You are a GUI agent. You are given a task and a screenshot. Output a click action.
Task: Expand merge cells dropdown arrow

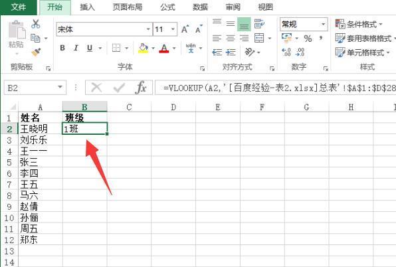(x=270, y=39)
